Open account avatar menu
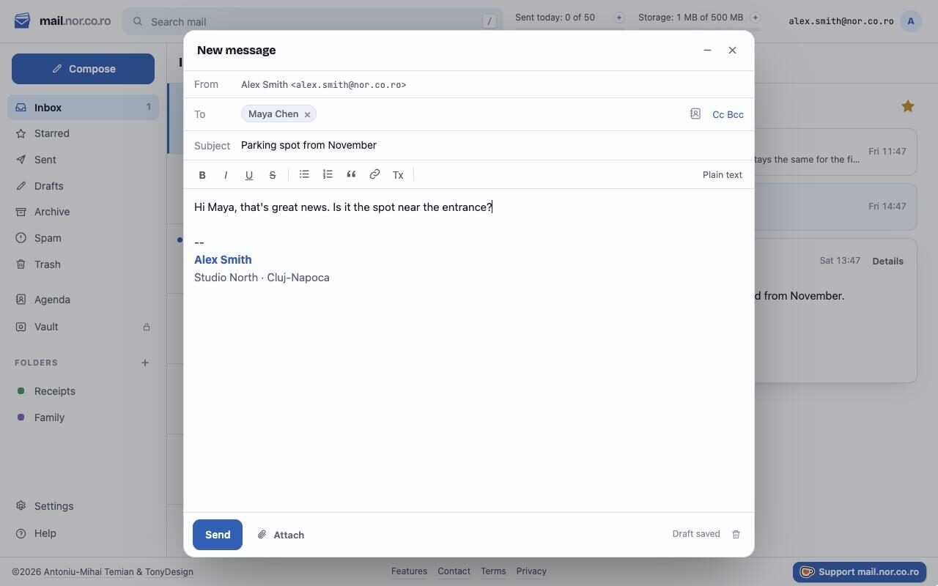Image resolution: width=938 pixels, height=586 pixels. [x=911, y=21]
